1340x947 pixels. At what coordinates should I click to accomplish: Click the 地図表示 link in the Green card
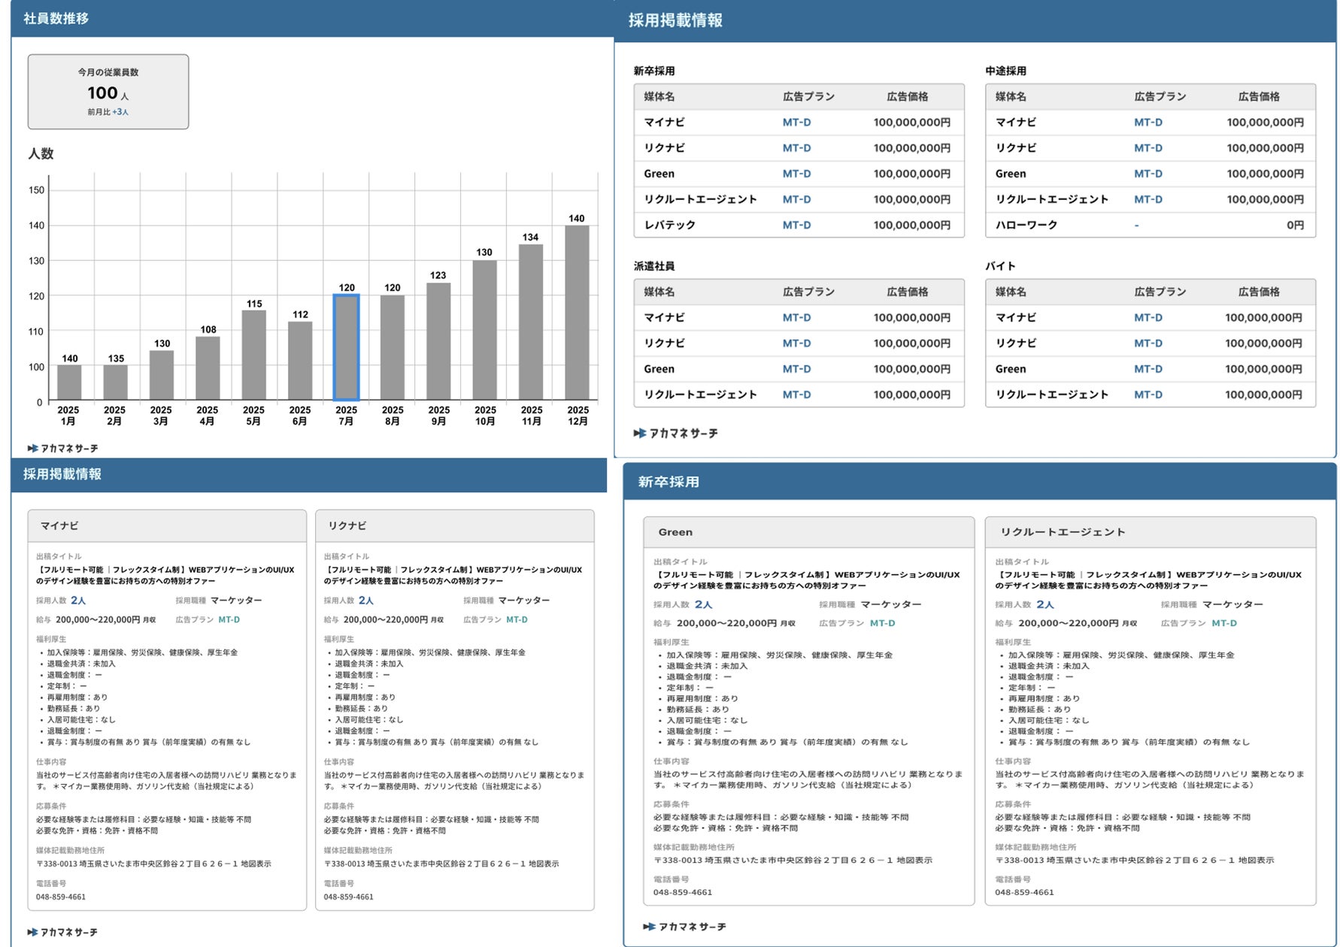pos(914,861)
